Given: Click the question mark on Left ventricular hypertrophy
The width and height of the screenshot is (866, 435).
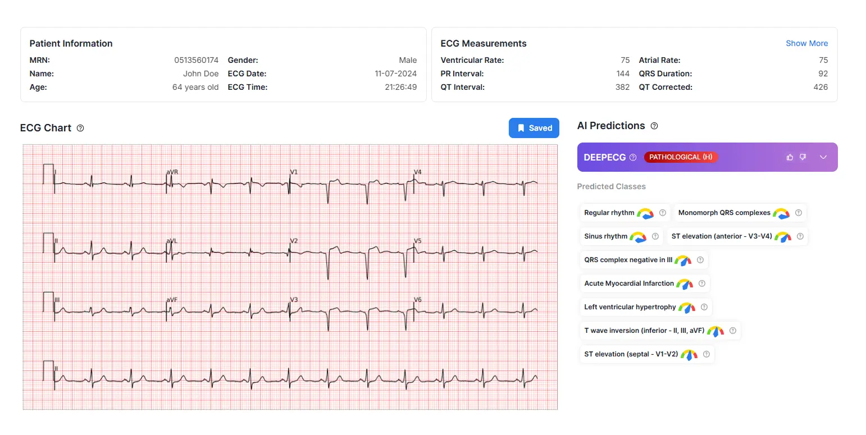Looking at the screenshot, I should (700, 307).
